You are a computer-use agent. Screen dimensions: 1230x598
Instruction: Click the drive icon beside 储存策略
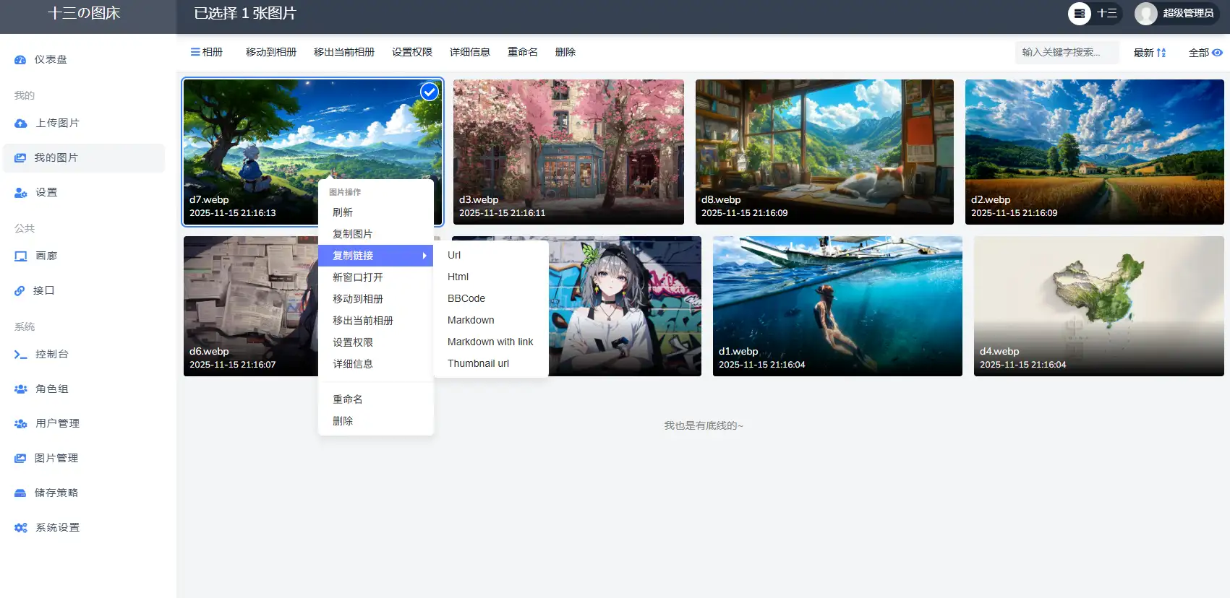20,493
